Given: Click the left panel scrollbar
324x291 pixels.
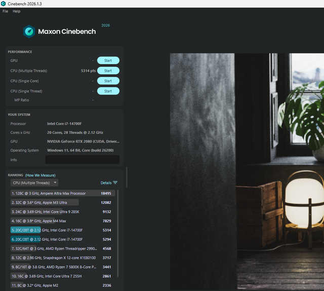Looking at the screenshot, I should click(127, 177).
